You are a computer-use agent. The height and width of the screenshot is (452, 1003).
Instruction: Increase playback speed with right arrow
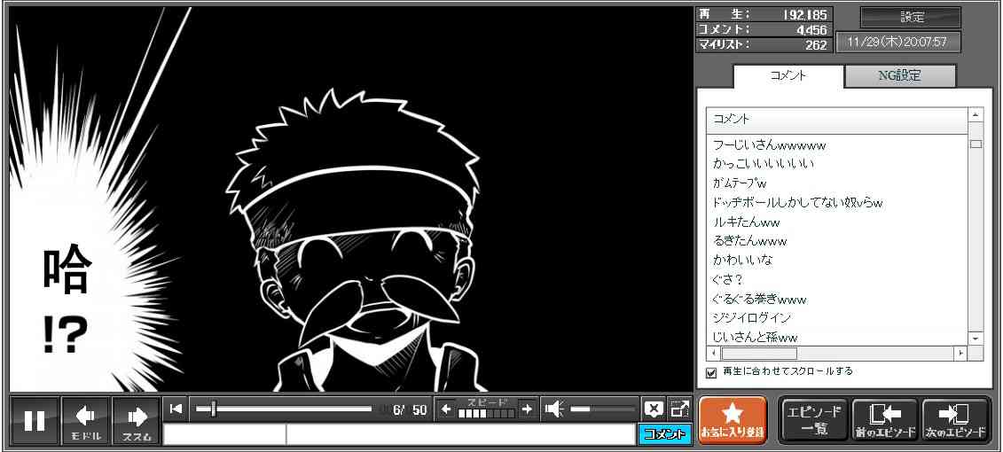[527, 409]
